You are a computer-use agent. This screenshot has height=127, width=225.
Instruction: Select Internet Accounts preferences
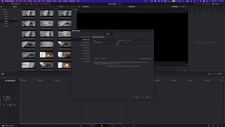[85, 59]
